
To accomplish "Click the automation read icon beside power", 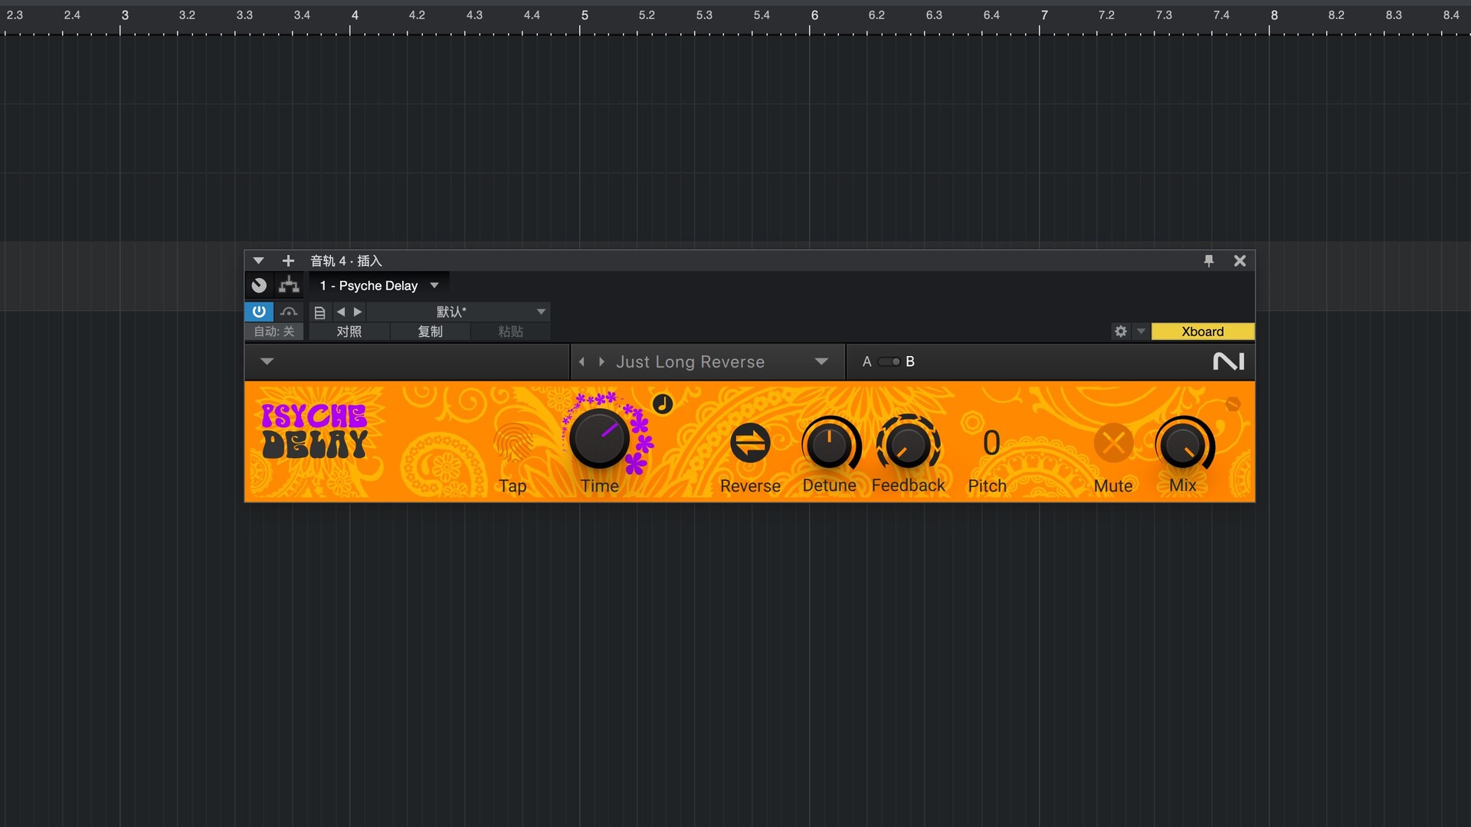I will click(x=289, y=312).
